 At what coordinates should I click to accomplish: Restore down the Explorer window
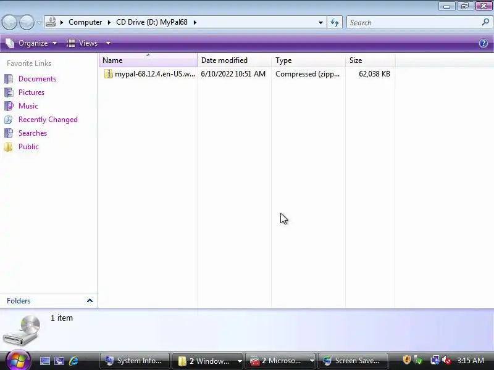click(x=465, y=6)
